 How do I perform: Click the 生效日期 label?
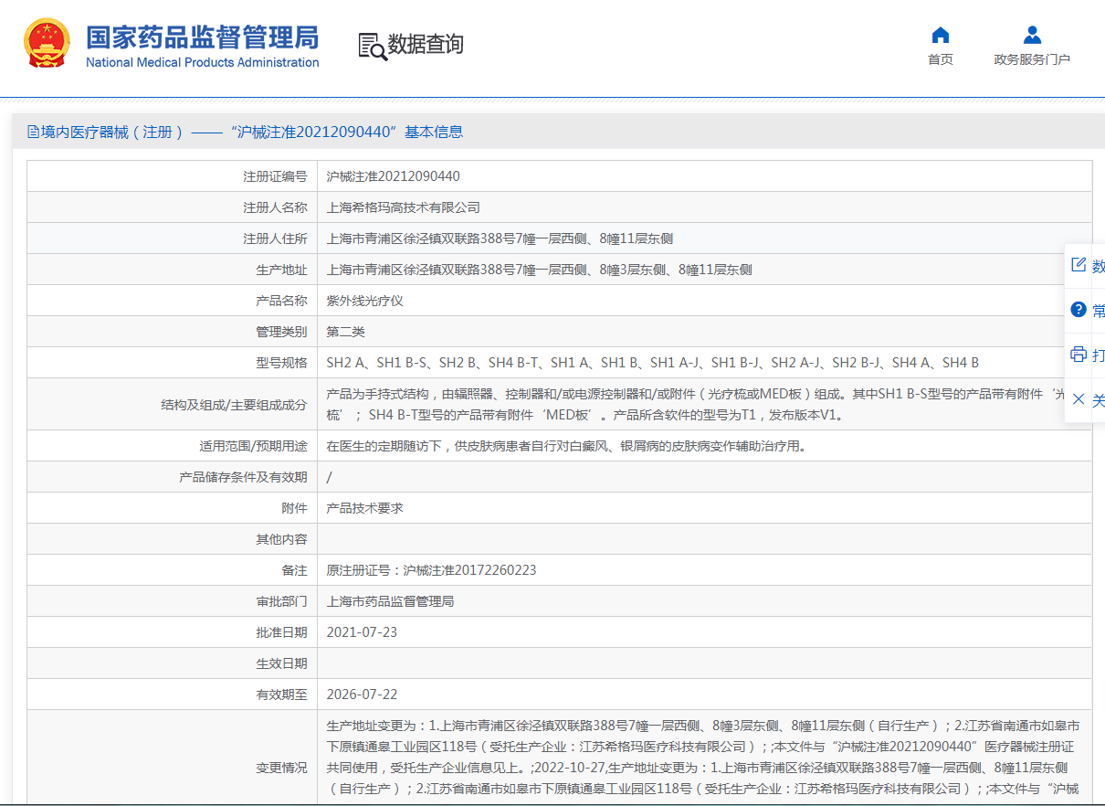[x=281, y=663]
